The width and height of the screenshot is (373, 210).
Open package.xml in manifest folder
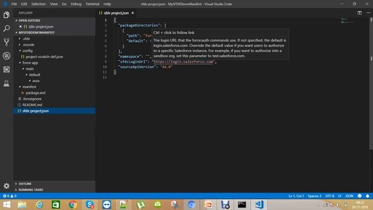tap(36, 93)
